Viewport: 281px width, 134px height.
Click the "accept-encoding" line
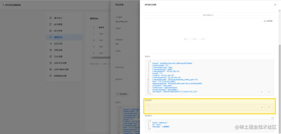coord(165,90)
